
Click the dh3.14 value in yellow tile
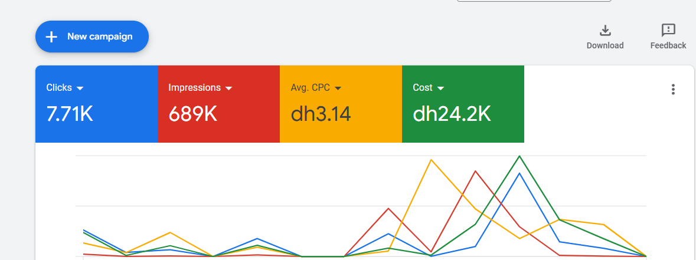click(x=321, y=113)
